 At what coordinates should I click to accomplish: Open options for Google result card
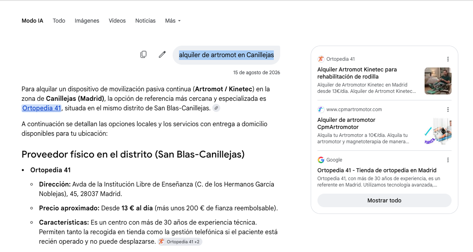coord(448,160)
